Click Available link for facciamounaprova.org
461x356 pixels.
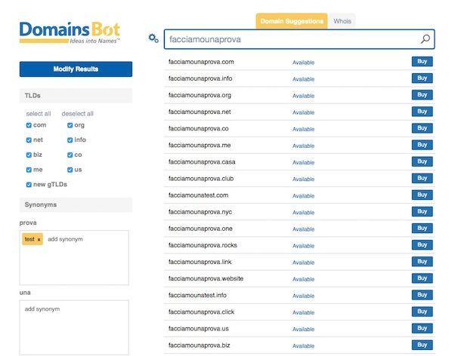[303, 96]
